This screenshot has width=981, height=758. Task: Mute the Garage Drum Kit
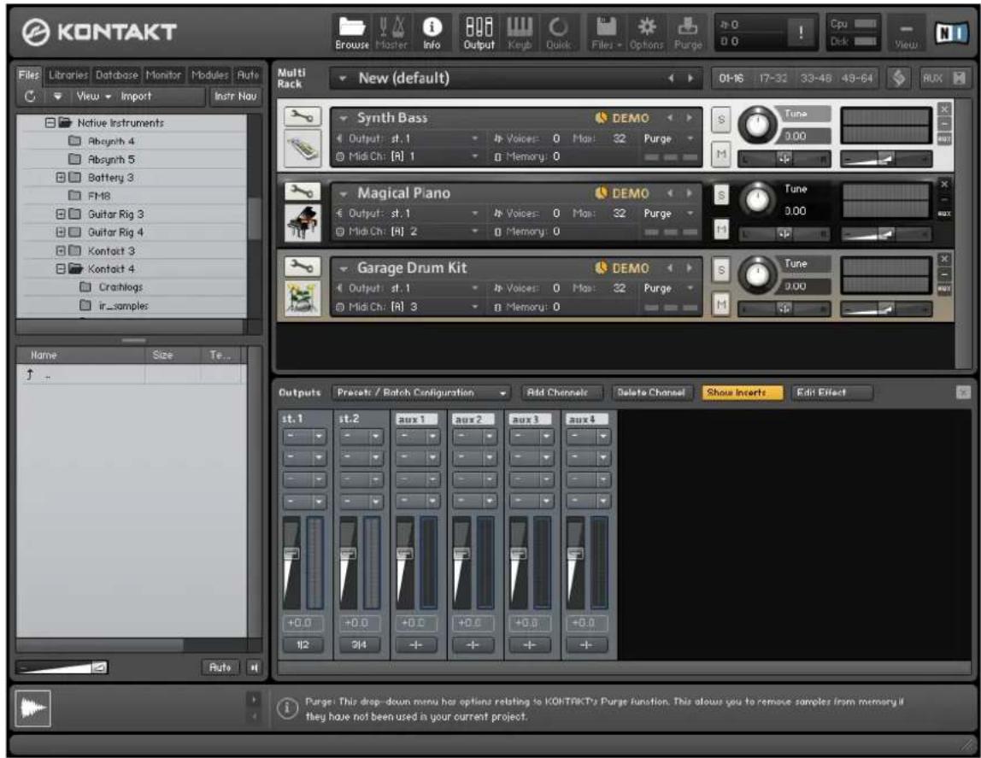click(x=720, y=304)
